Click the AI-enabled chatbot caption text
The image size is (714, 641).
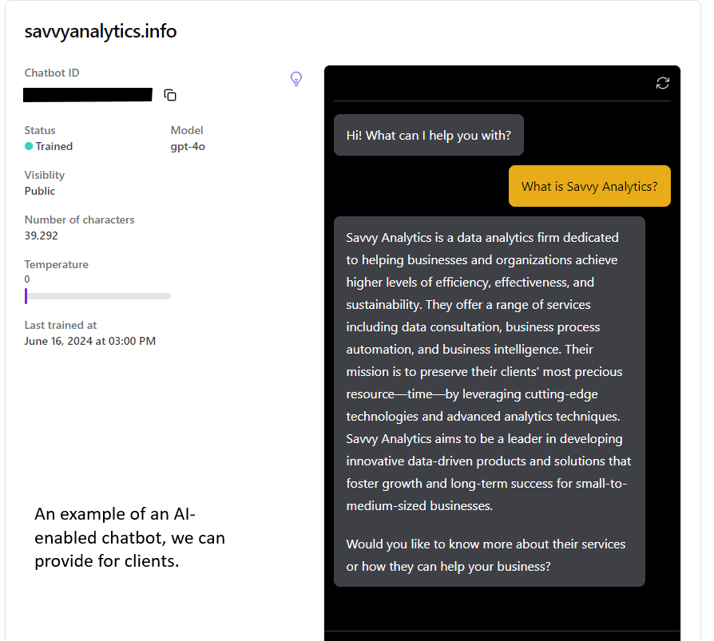point(129,538)
